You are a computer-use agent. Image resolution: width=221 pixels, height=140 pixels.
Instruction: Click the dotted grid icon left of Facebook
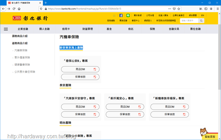point(114,16)
